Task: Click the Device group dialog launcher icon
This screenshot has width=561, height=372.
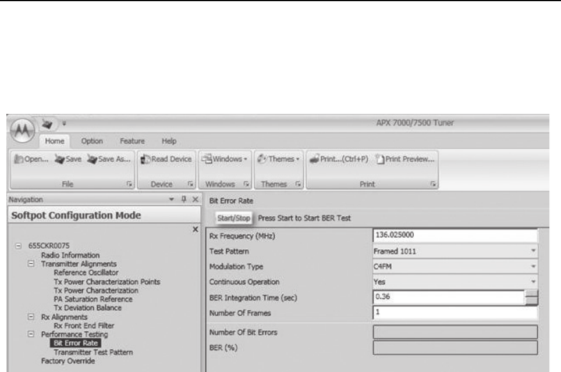Action: click(190, 184)
